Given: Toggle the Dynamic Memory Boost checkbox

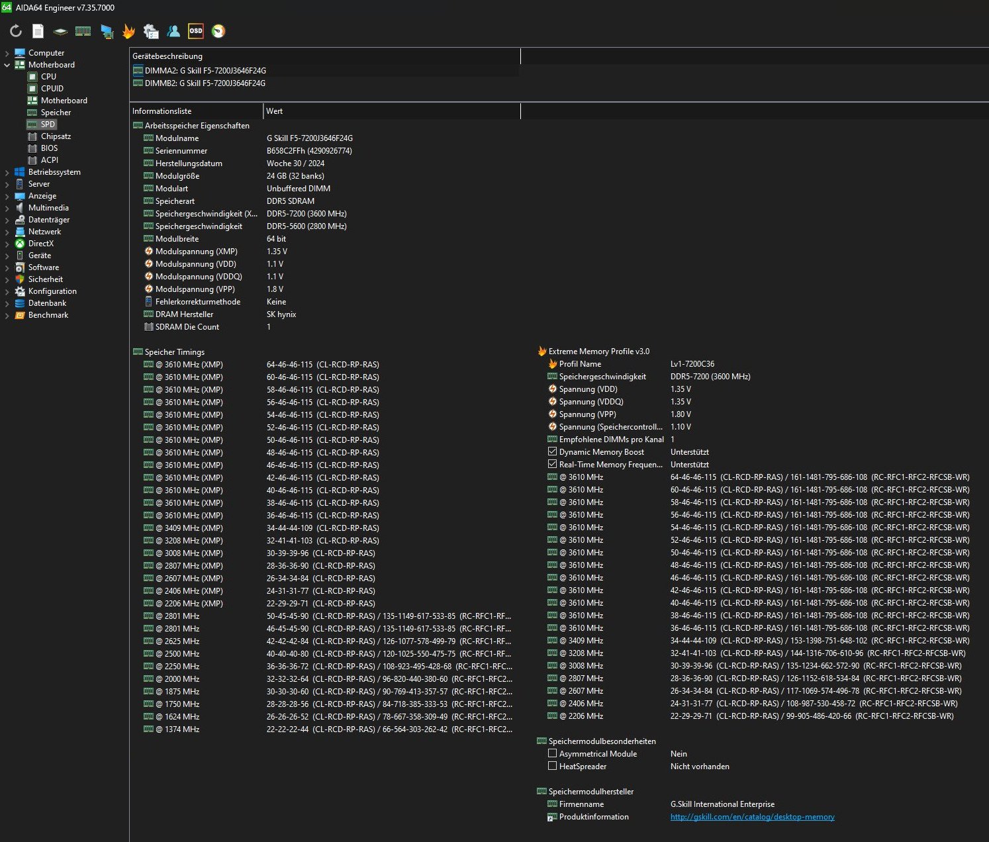Looking at the screenshot, I should pos(552,451).
